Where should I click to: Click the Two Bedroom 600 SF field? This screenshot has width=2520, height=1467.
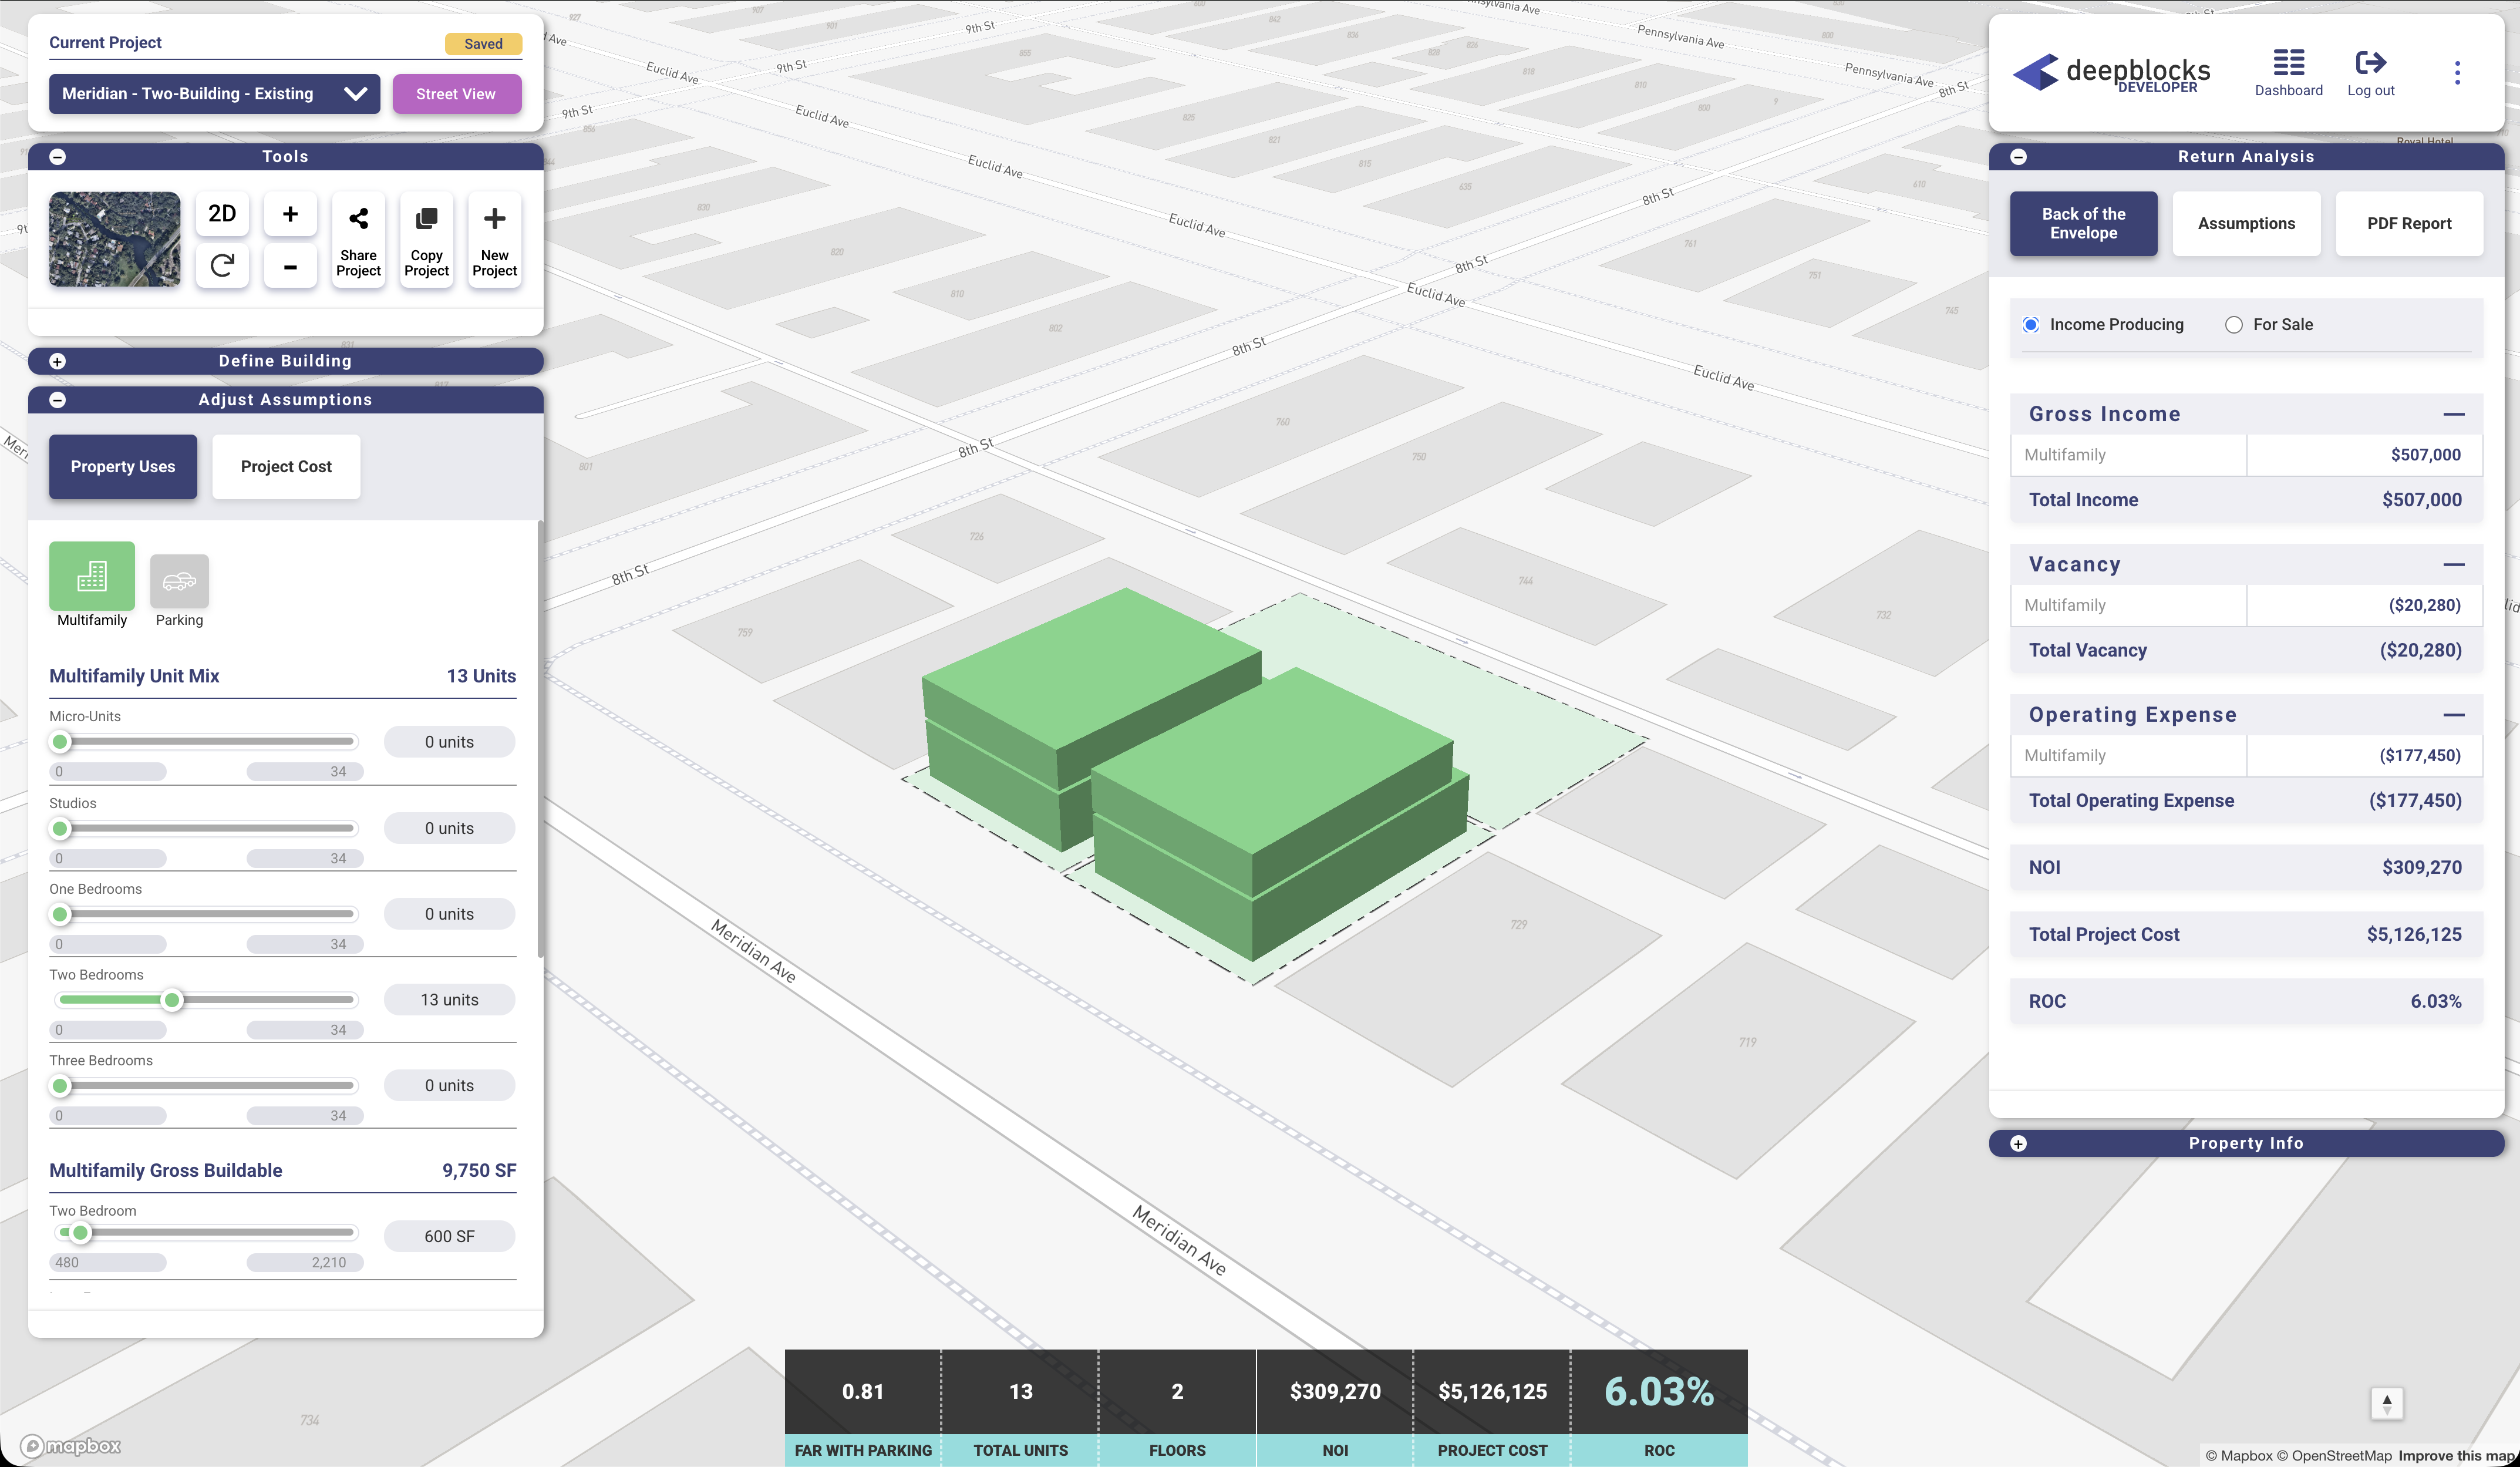point(449,1236)
